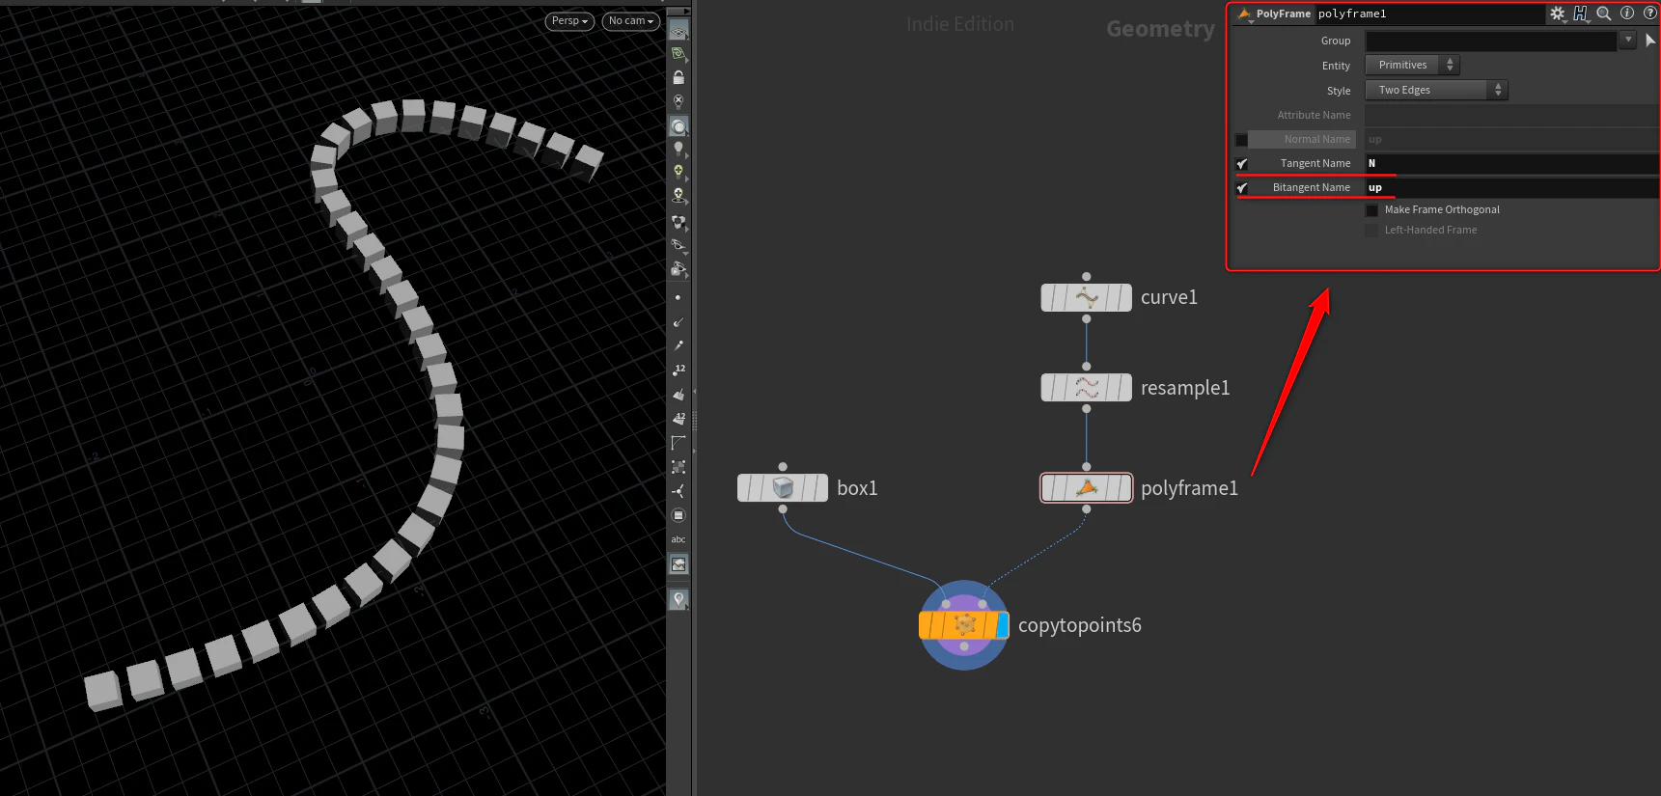Toggle the abc text display option
1661x796 pixels.
[678, 539]
